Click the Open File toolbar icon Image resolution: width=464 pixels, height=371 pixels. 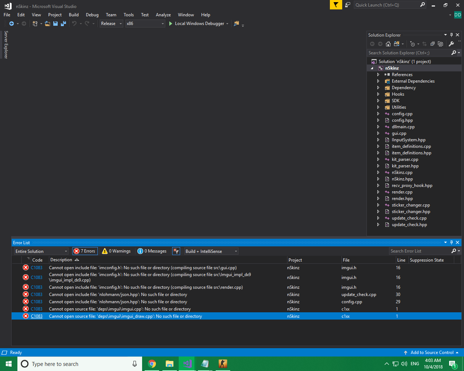[47, 24]
